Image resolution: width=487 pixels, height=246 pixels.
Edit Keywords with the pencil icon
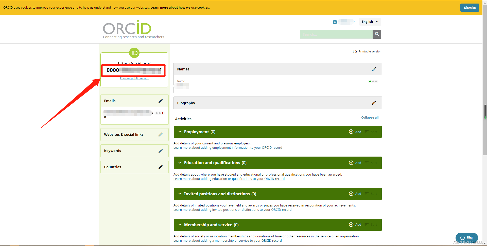pyautogui.click(x=161, y=151)
